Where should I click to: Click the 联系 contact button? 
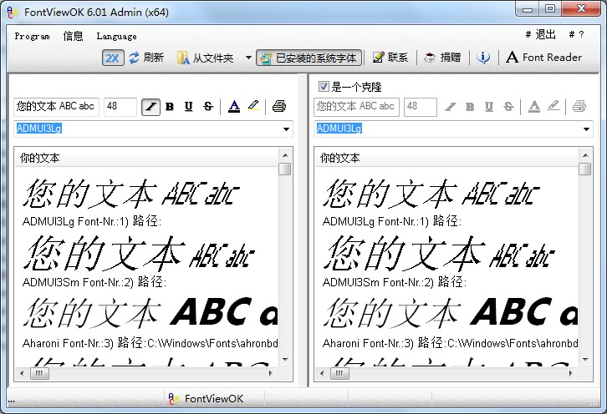click(390, 58)
